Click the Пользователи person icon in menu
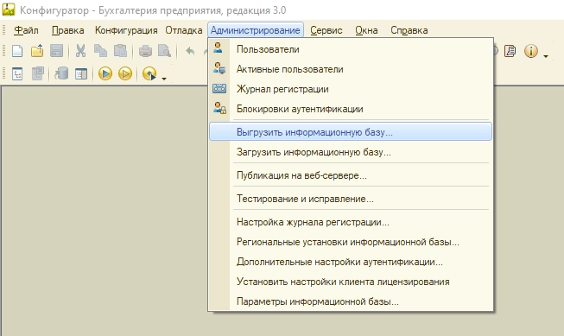Viewport: 564px width, 336px height. point(218,48)
